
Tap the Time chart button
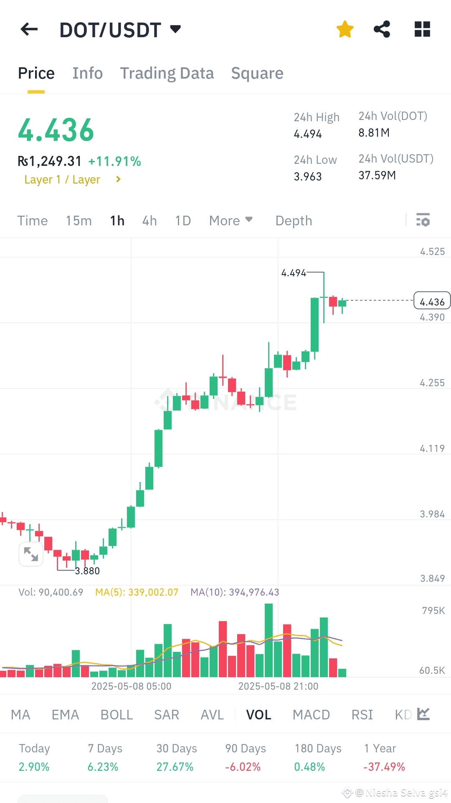pos(33,220)
